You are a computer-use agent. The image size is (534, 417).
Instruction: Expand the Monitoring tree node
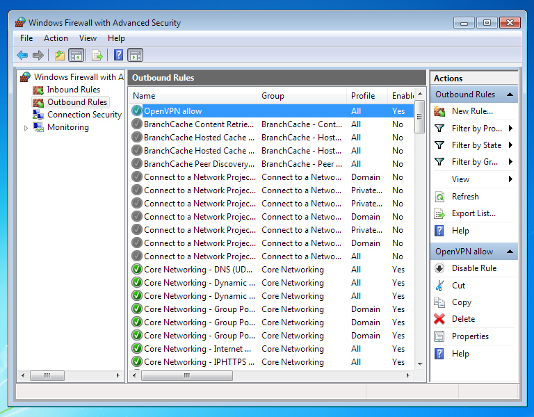coord(26,128)
